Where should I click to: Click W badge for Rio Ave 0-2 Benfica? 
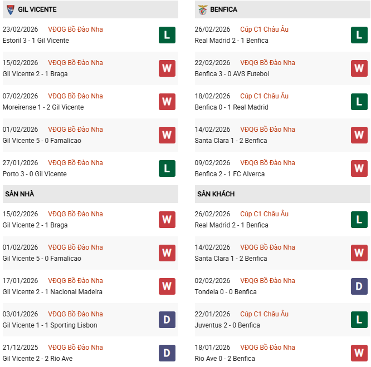pyautogui.click(x=359, y=353)
